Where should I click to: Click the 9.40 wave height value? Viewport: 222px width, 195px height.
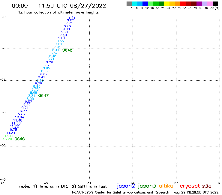click(63, 35)
